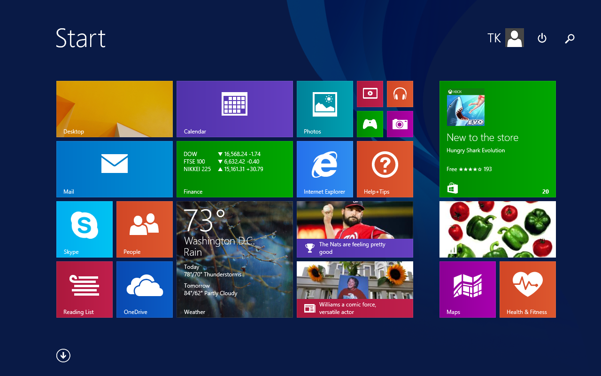Click the DOW stock quote row
Screen dimensions: 601x376
222,154
